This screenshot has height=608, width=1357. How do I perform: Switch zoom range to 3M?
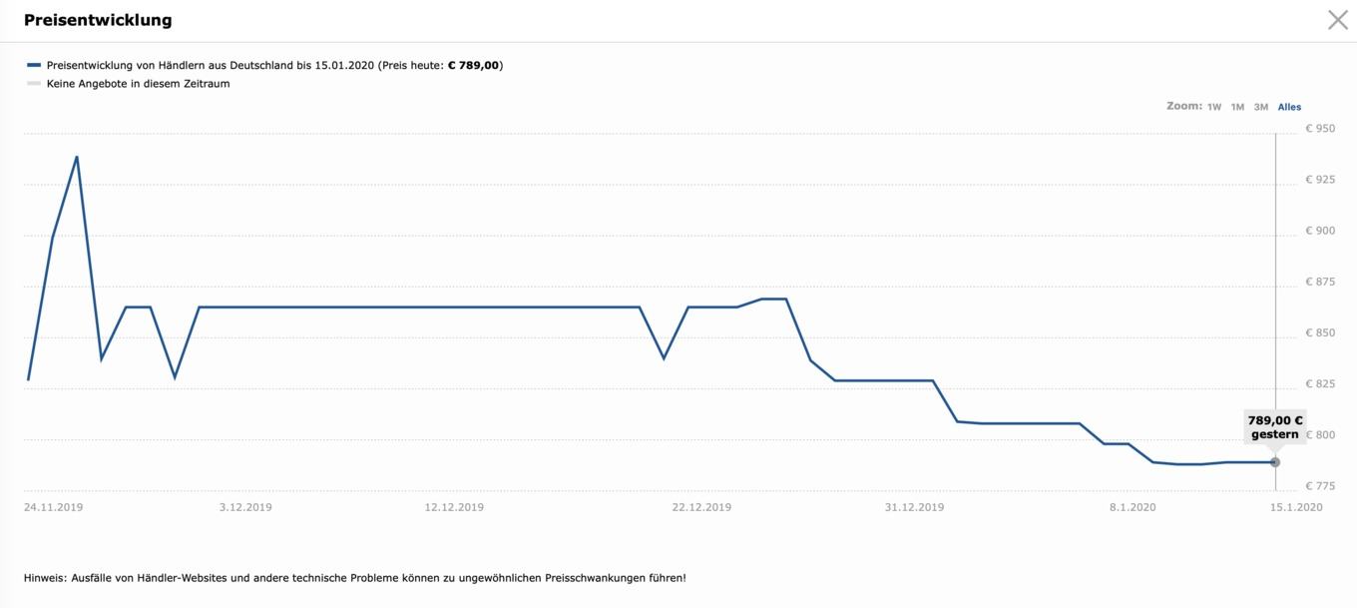tap(1261, 107)
